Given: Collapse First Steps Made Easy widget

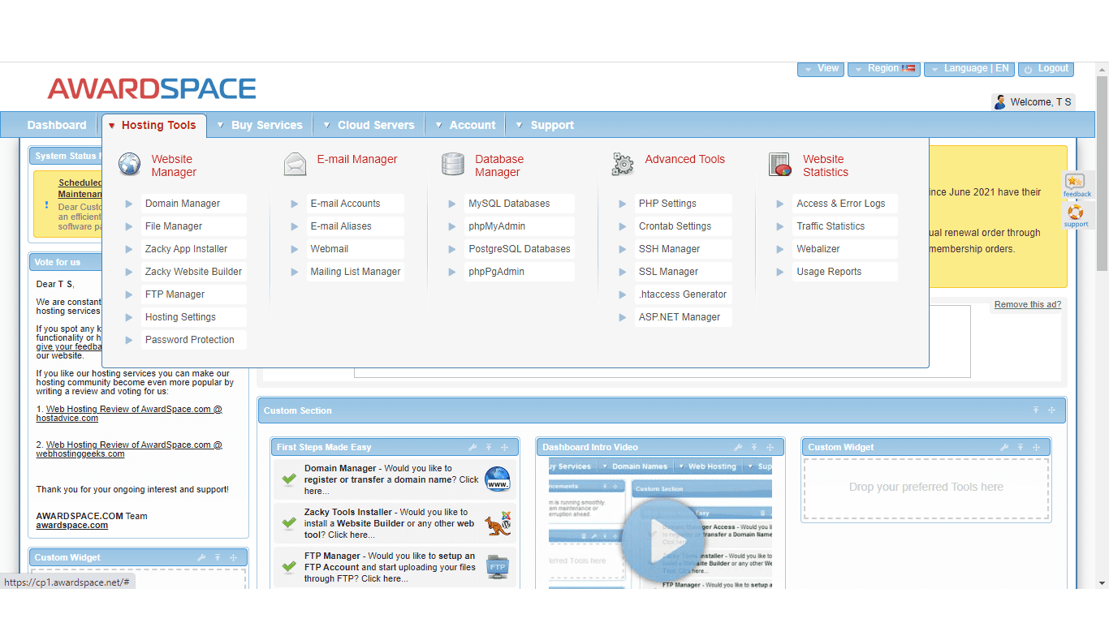Looking at the screenshot, I should [x=489, y=448].
